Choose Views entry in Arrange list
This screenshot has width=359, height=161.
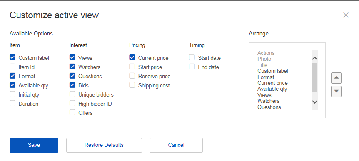[264, 95]
